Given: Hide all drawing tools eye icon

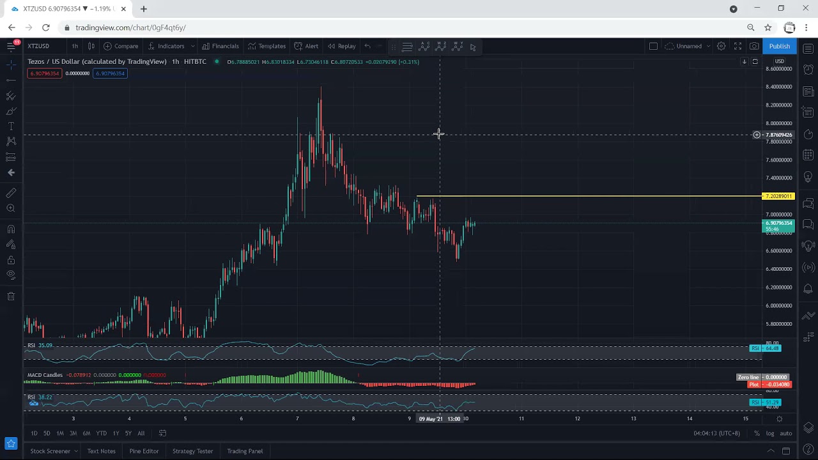Looking at the screenshot, I should [11, 275].
